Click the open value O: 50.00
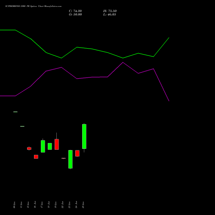Image resolution: width=215 pixels, height=215 pixels. point(75,15)
